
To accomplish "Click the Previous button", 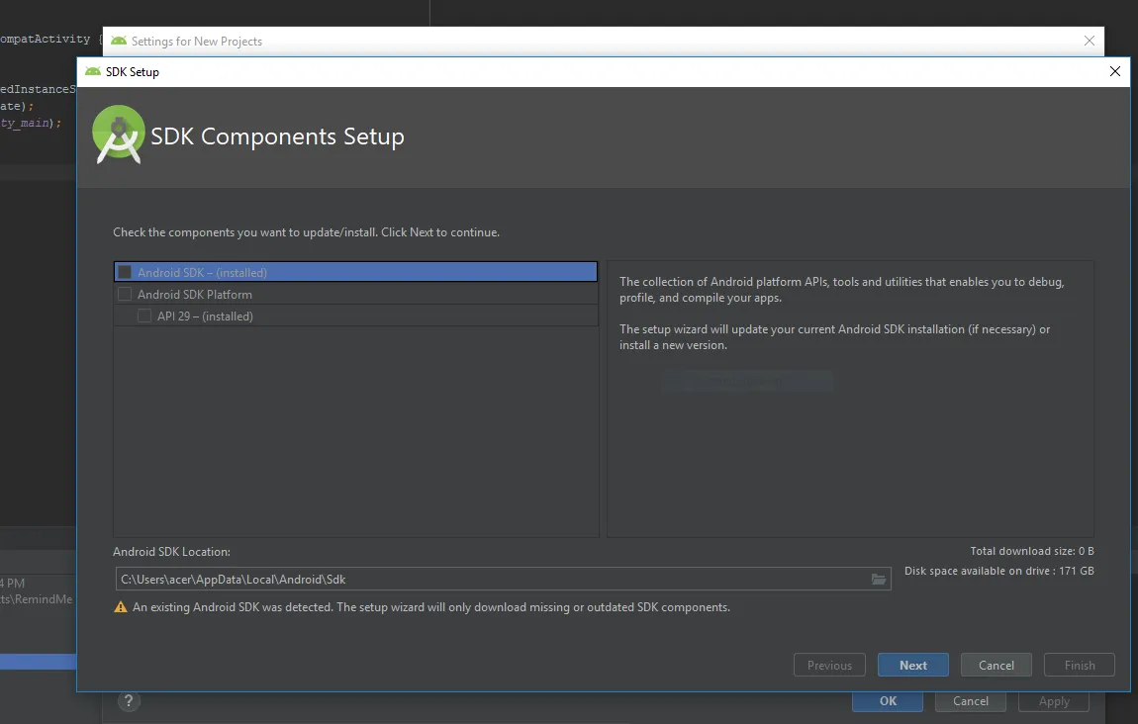I will tap(829, 665).
